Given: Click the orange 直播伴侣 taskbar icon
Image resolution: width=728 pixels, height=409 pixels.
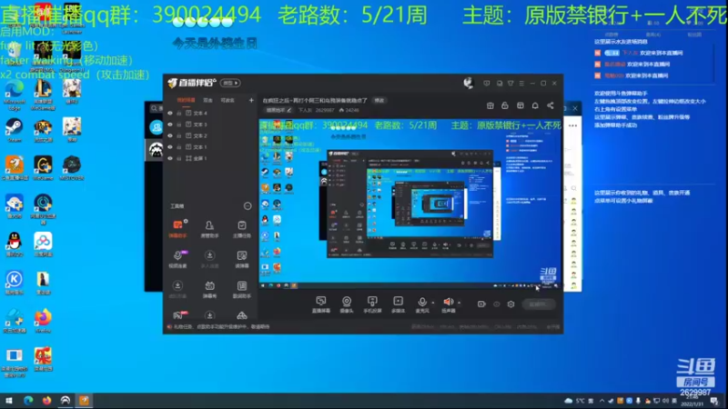Looking at the screenshot, I should coord(84,401).
